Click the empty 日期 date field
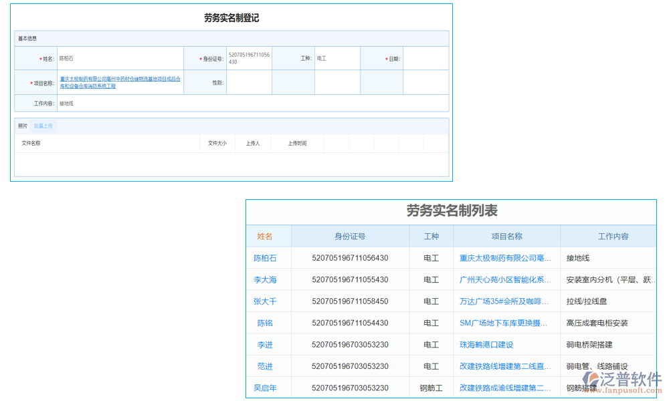 425,58
